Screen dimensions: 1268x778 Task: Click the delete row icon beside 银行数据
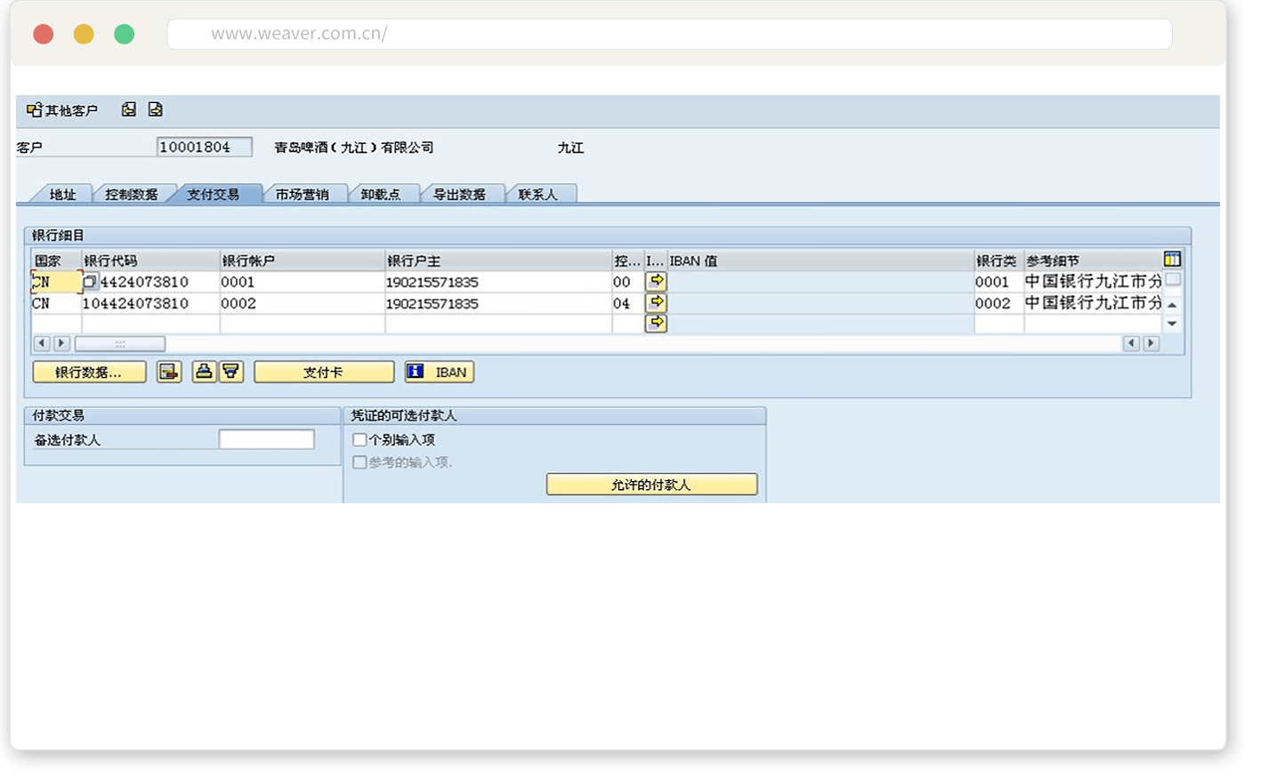[x=169, y=372]
